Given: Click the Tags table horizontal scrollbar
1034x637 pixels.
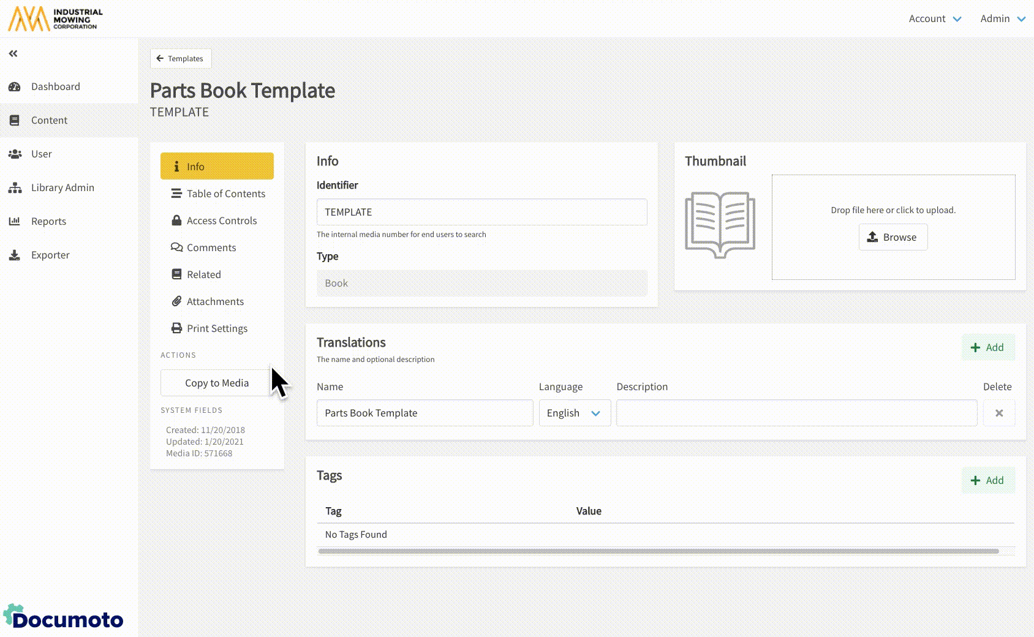Looking at the screenshot, I should (x=659, y=551).
